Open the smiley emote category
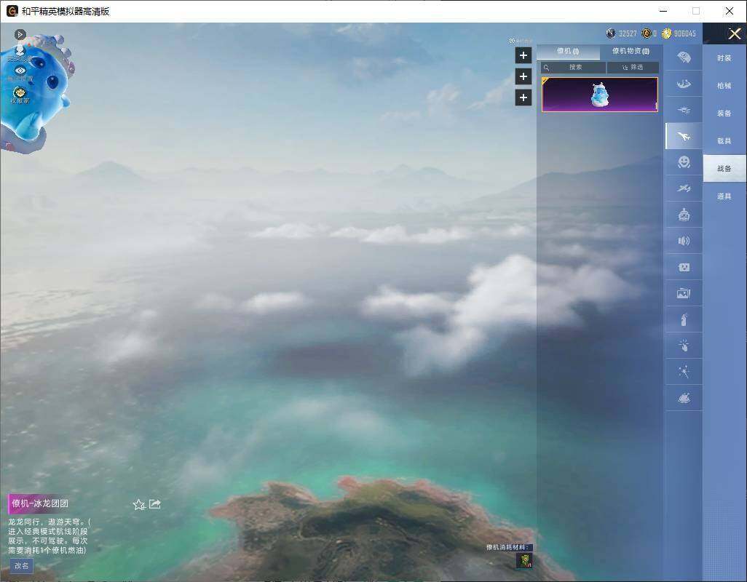Viewport: 747px width, 582px height. pos(684,162)
